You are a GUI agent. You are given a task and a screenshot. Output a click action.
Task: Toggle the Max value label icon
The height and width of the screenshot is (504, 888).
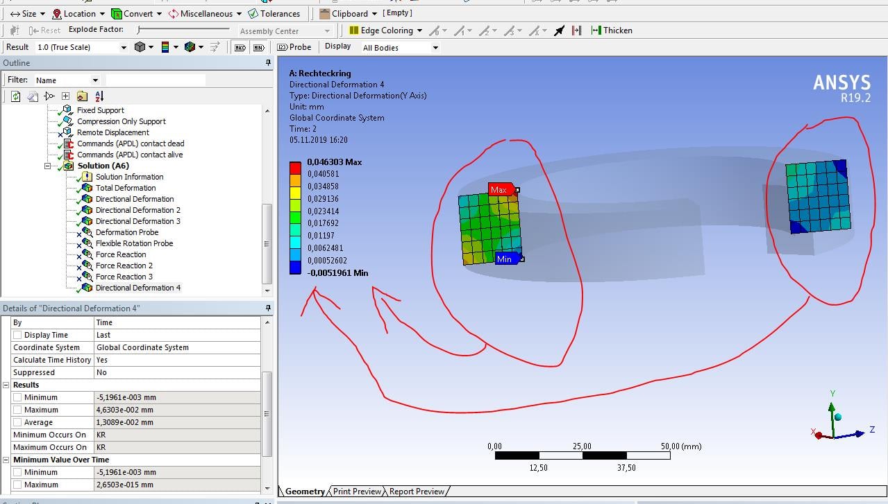(240, 47)
